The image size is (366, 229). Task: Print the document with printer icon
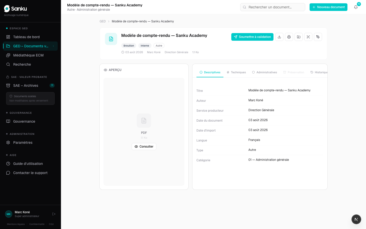pos(289,37)
